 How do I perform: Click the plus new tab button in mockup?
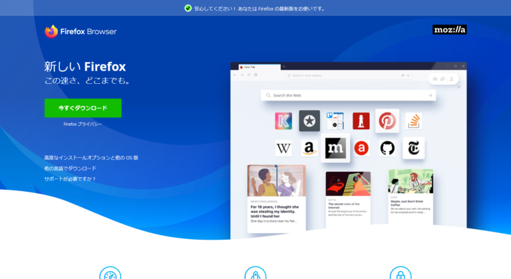tap(284, 67)
